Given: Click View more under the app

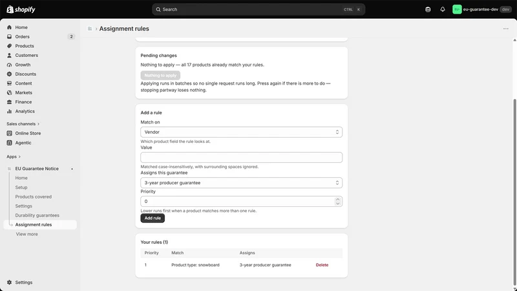Looking at the screenshot, I should (26, 234).
